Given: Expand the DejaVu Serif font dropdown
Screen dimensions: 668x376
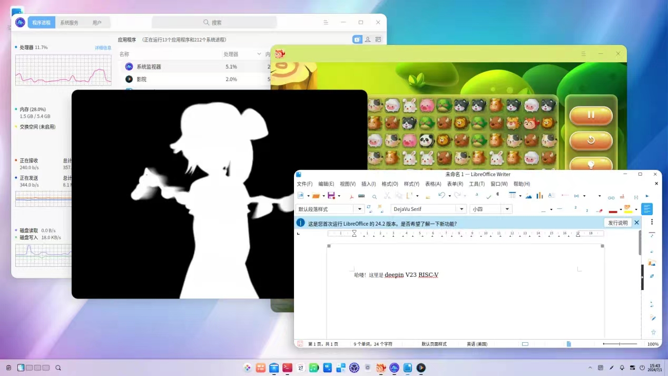Looking at the screenshot, I should pos(461,209).
